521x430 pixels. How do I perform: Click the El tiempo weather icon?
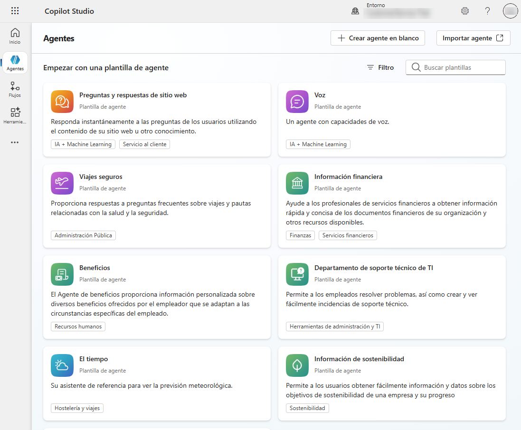(62, 365)
